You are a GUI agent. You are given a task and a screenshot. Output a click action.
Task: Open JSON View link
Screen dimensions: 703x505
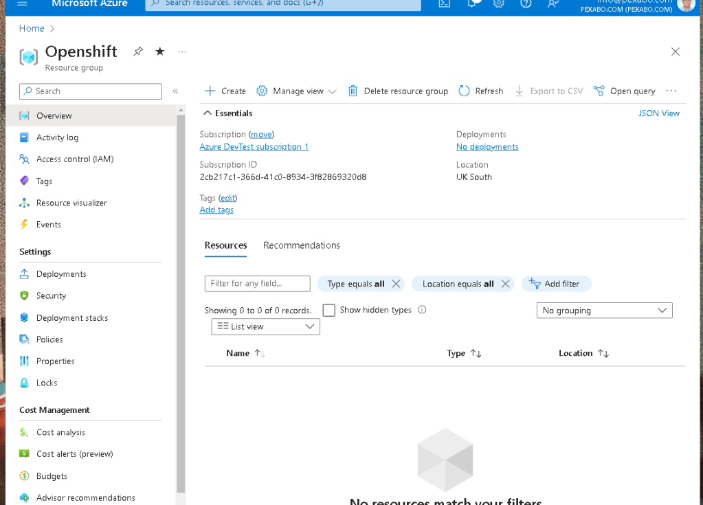click(658, 113)
